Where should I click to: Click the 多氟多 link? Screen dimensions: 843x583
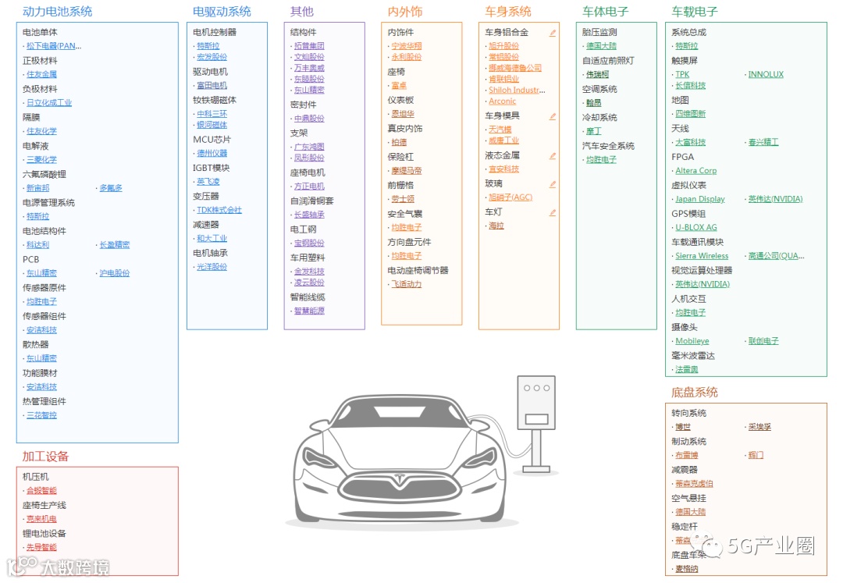tap(111, 188)
